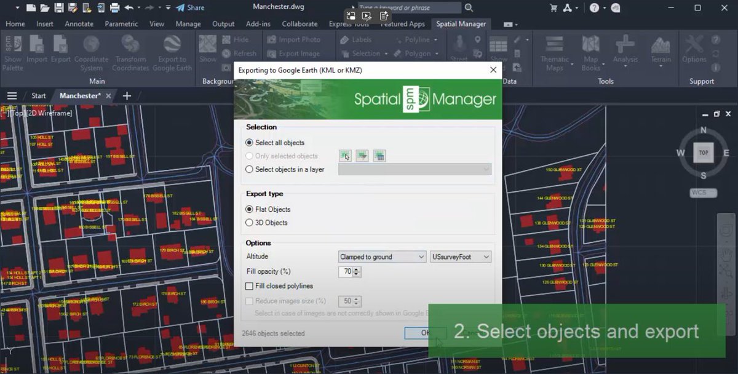Click Export Image in the ribbon
Viewport: 738px width, 374px height.
293,54
